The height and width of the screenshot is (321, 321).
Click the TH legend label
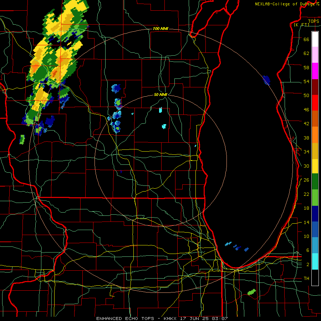[306, 278]
